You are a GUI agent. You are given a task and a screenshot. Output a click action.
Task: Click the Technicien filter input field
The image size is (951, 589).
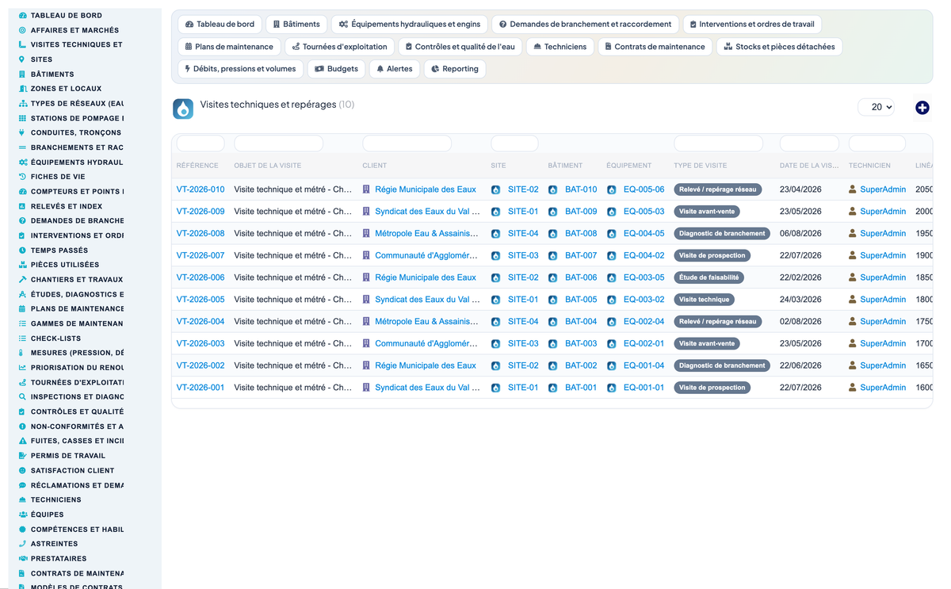pos(877,143)
